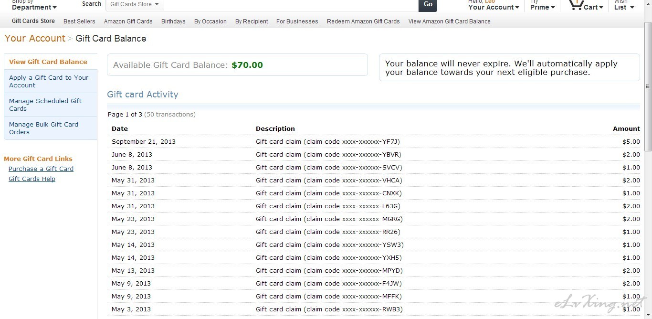
Task: Open the Your Account dropdown menu
Action: pos(494,5)
